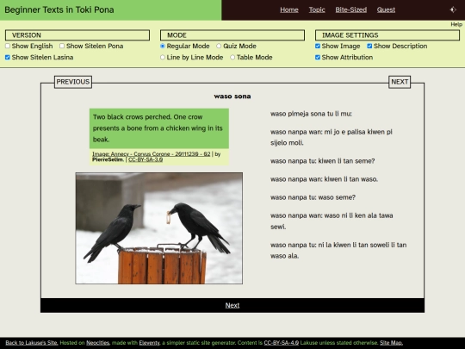Open the Home nav link
465x349 pixels.
coord(289,9)
